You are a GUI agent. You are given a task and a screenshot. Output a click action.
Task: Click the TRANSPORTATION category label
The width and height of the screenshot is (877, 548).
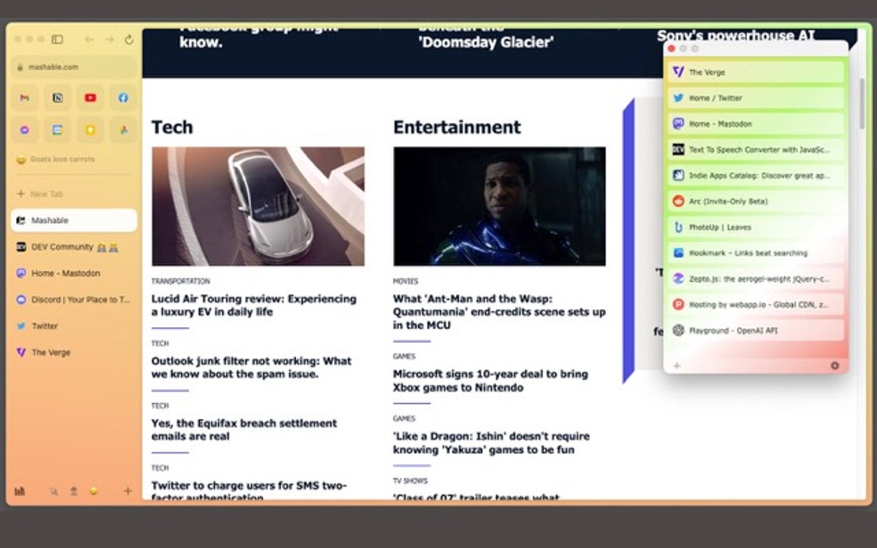(x=181, y=281)
